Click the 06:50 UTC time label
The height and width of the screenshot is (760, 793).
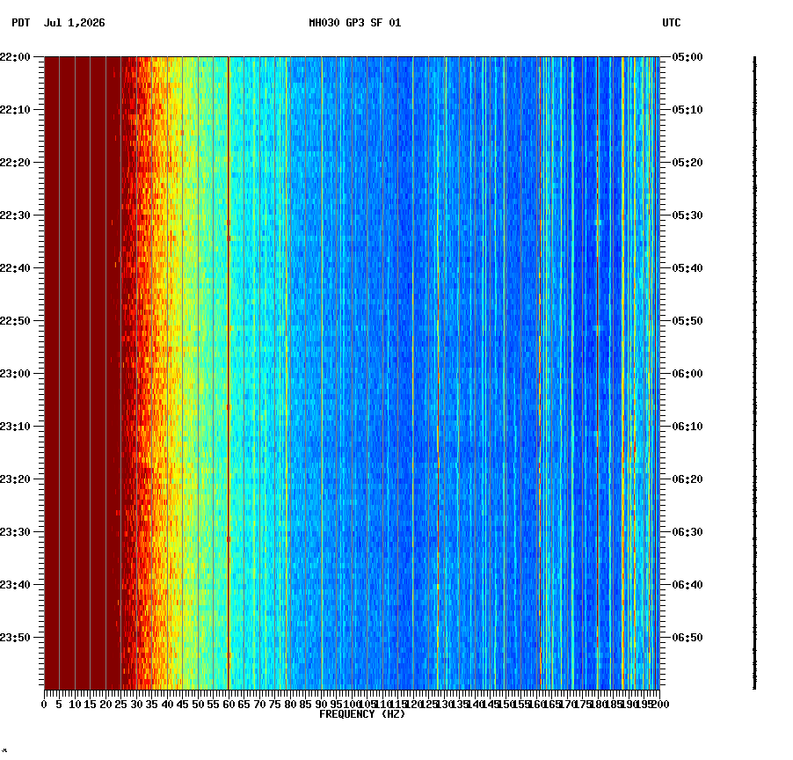point(688,638)
